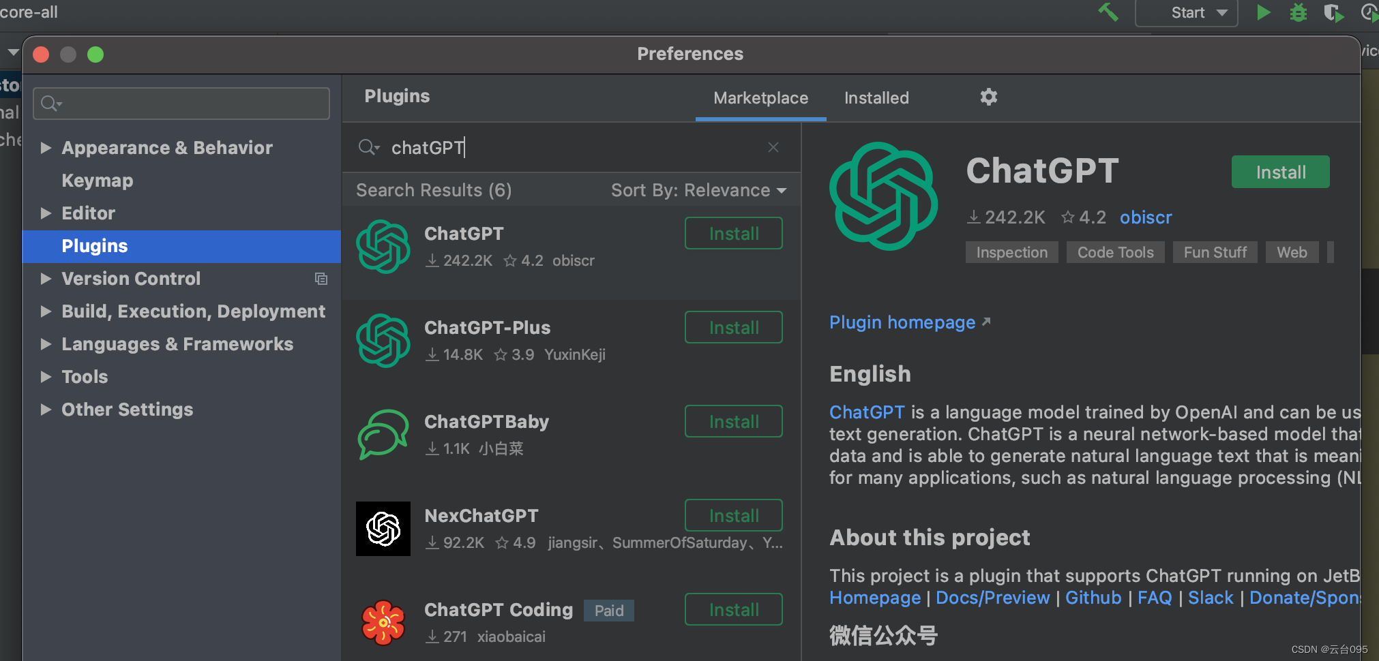Switch to the Marketplace tab

760,98
